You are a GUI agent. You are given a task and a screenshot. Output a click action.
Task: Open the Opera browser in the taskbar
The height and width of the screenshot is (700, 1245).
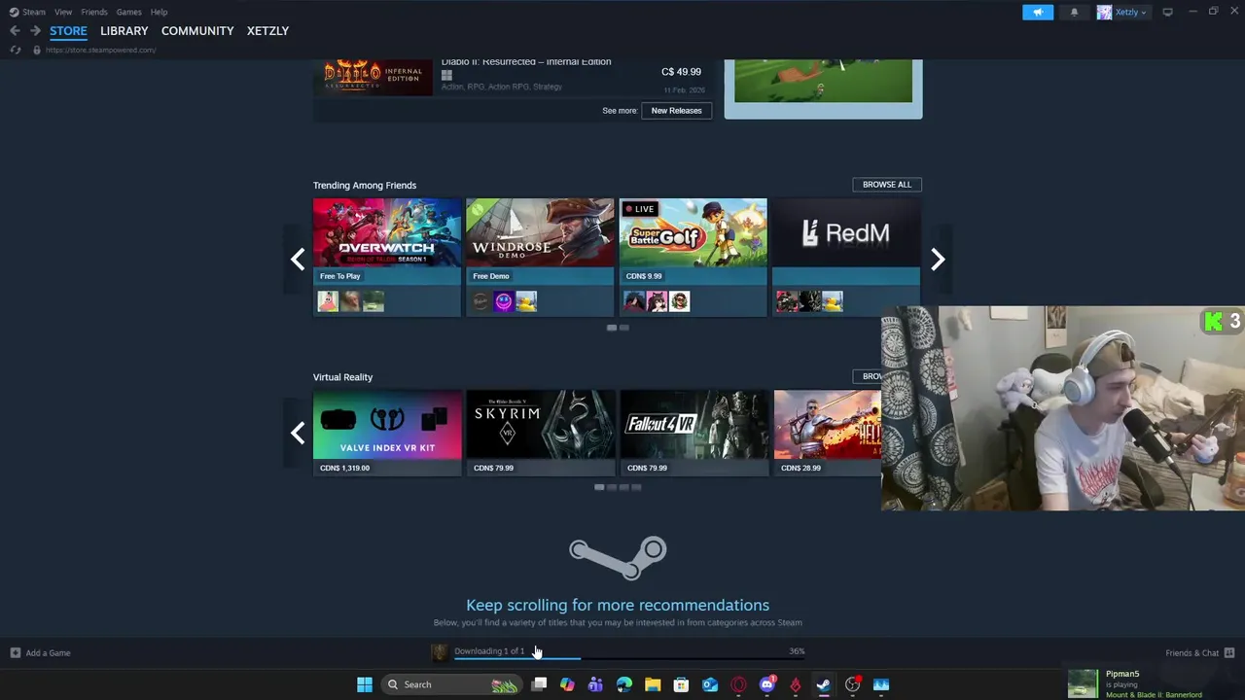tap(738, 684)
